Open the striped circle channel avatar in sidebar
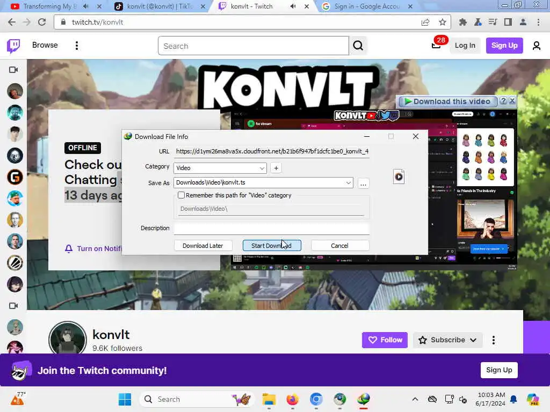Screen dimensions: 550x412 coord(15,263)
